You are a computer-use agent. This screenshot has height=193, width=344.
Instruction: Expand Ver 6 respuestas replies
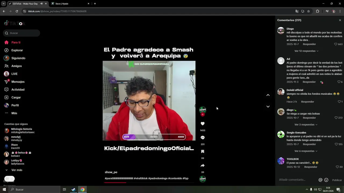[306, 151]
